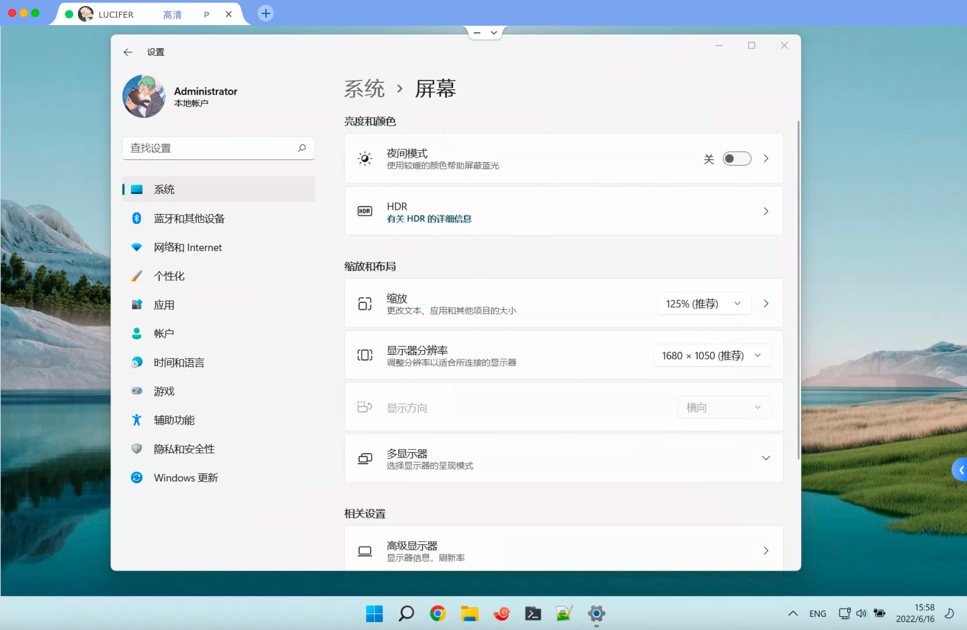Open the Windows 更新 section
Viewport: 967px width, 630px height.
click(186, 478)
